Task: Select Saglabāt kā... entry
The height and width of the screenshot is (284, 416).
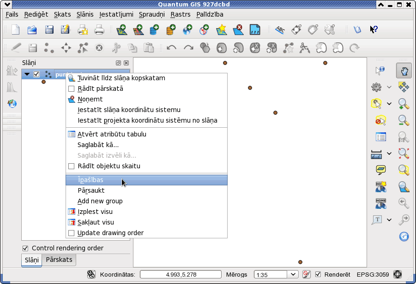Action: 146,145
